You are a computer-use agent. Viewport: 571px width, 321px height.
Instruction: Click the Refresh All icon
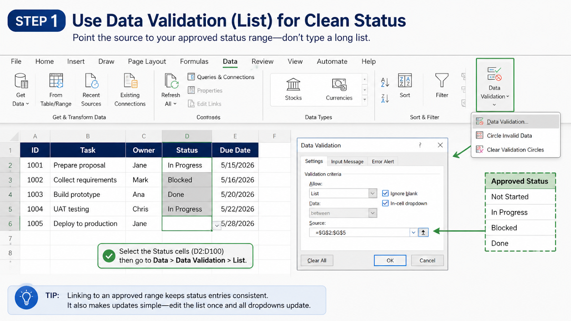click(x=171, y=81)
